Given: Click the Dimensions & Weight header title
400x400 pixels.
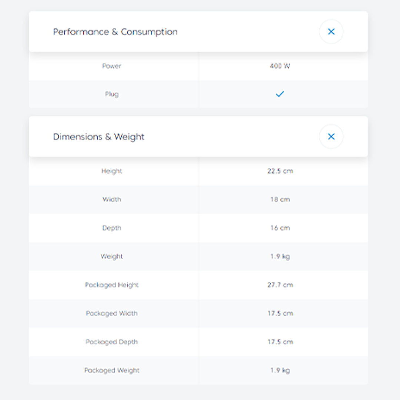Looking at the screenshot, I should pos(99,137).
